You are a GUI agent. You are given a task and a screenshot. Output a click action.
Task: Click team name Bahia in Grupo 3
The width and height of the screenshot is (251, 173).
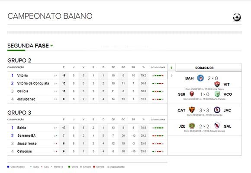pos(22,128)
